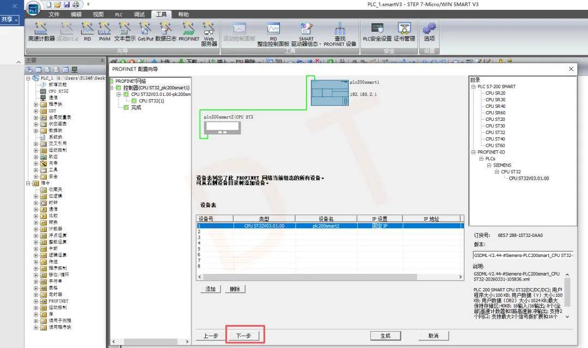Screen dimensions: 588x348
Task: Collapse the PLC S7-200 SMART catalog node
Action: (474, 87)
